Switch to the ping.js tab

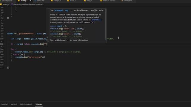click(x=89, y=1)
